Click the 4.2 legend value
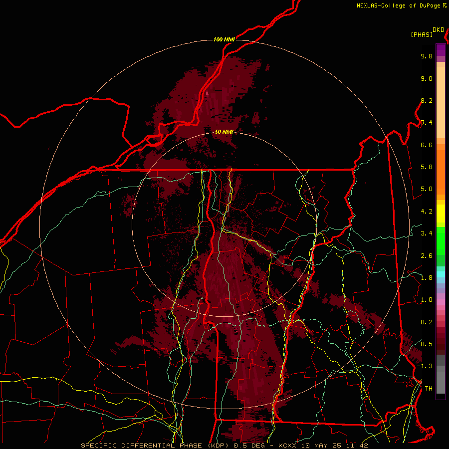Viewport: 449px width, 449px height. pyautogui.click(x=427, y=212)
